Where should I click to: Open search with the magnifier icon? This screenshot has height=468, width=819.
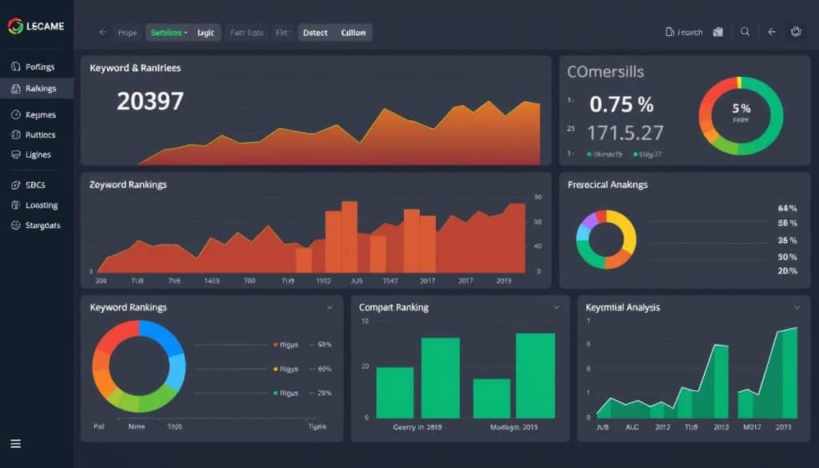(x=745, y=32)
